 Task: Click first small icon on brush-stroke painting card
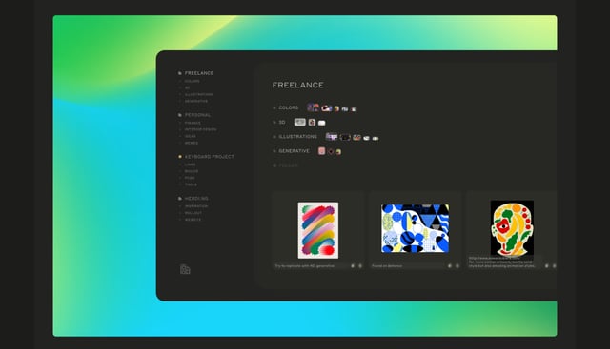pyautogui.click(x=353, y=266)
